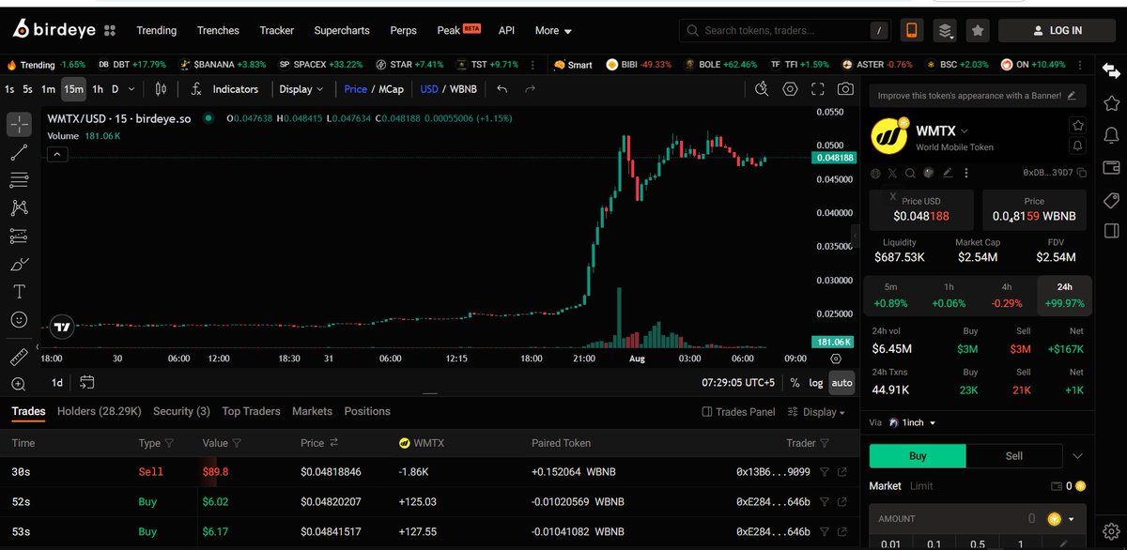1127x550 pixels.
Task: Set a price alert bell for WMTX
Action: [1078, 146]
